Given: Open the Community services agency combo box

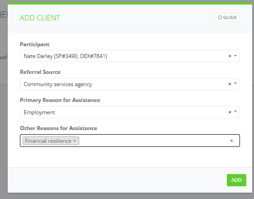Looking at the screenshot, I should [130, 84].
